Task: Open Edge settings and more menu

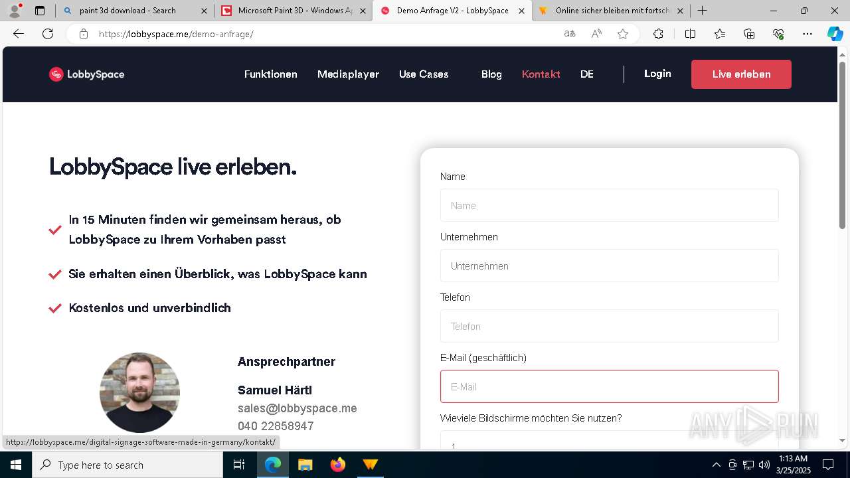Action: point(807,34)
